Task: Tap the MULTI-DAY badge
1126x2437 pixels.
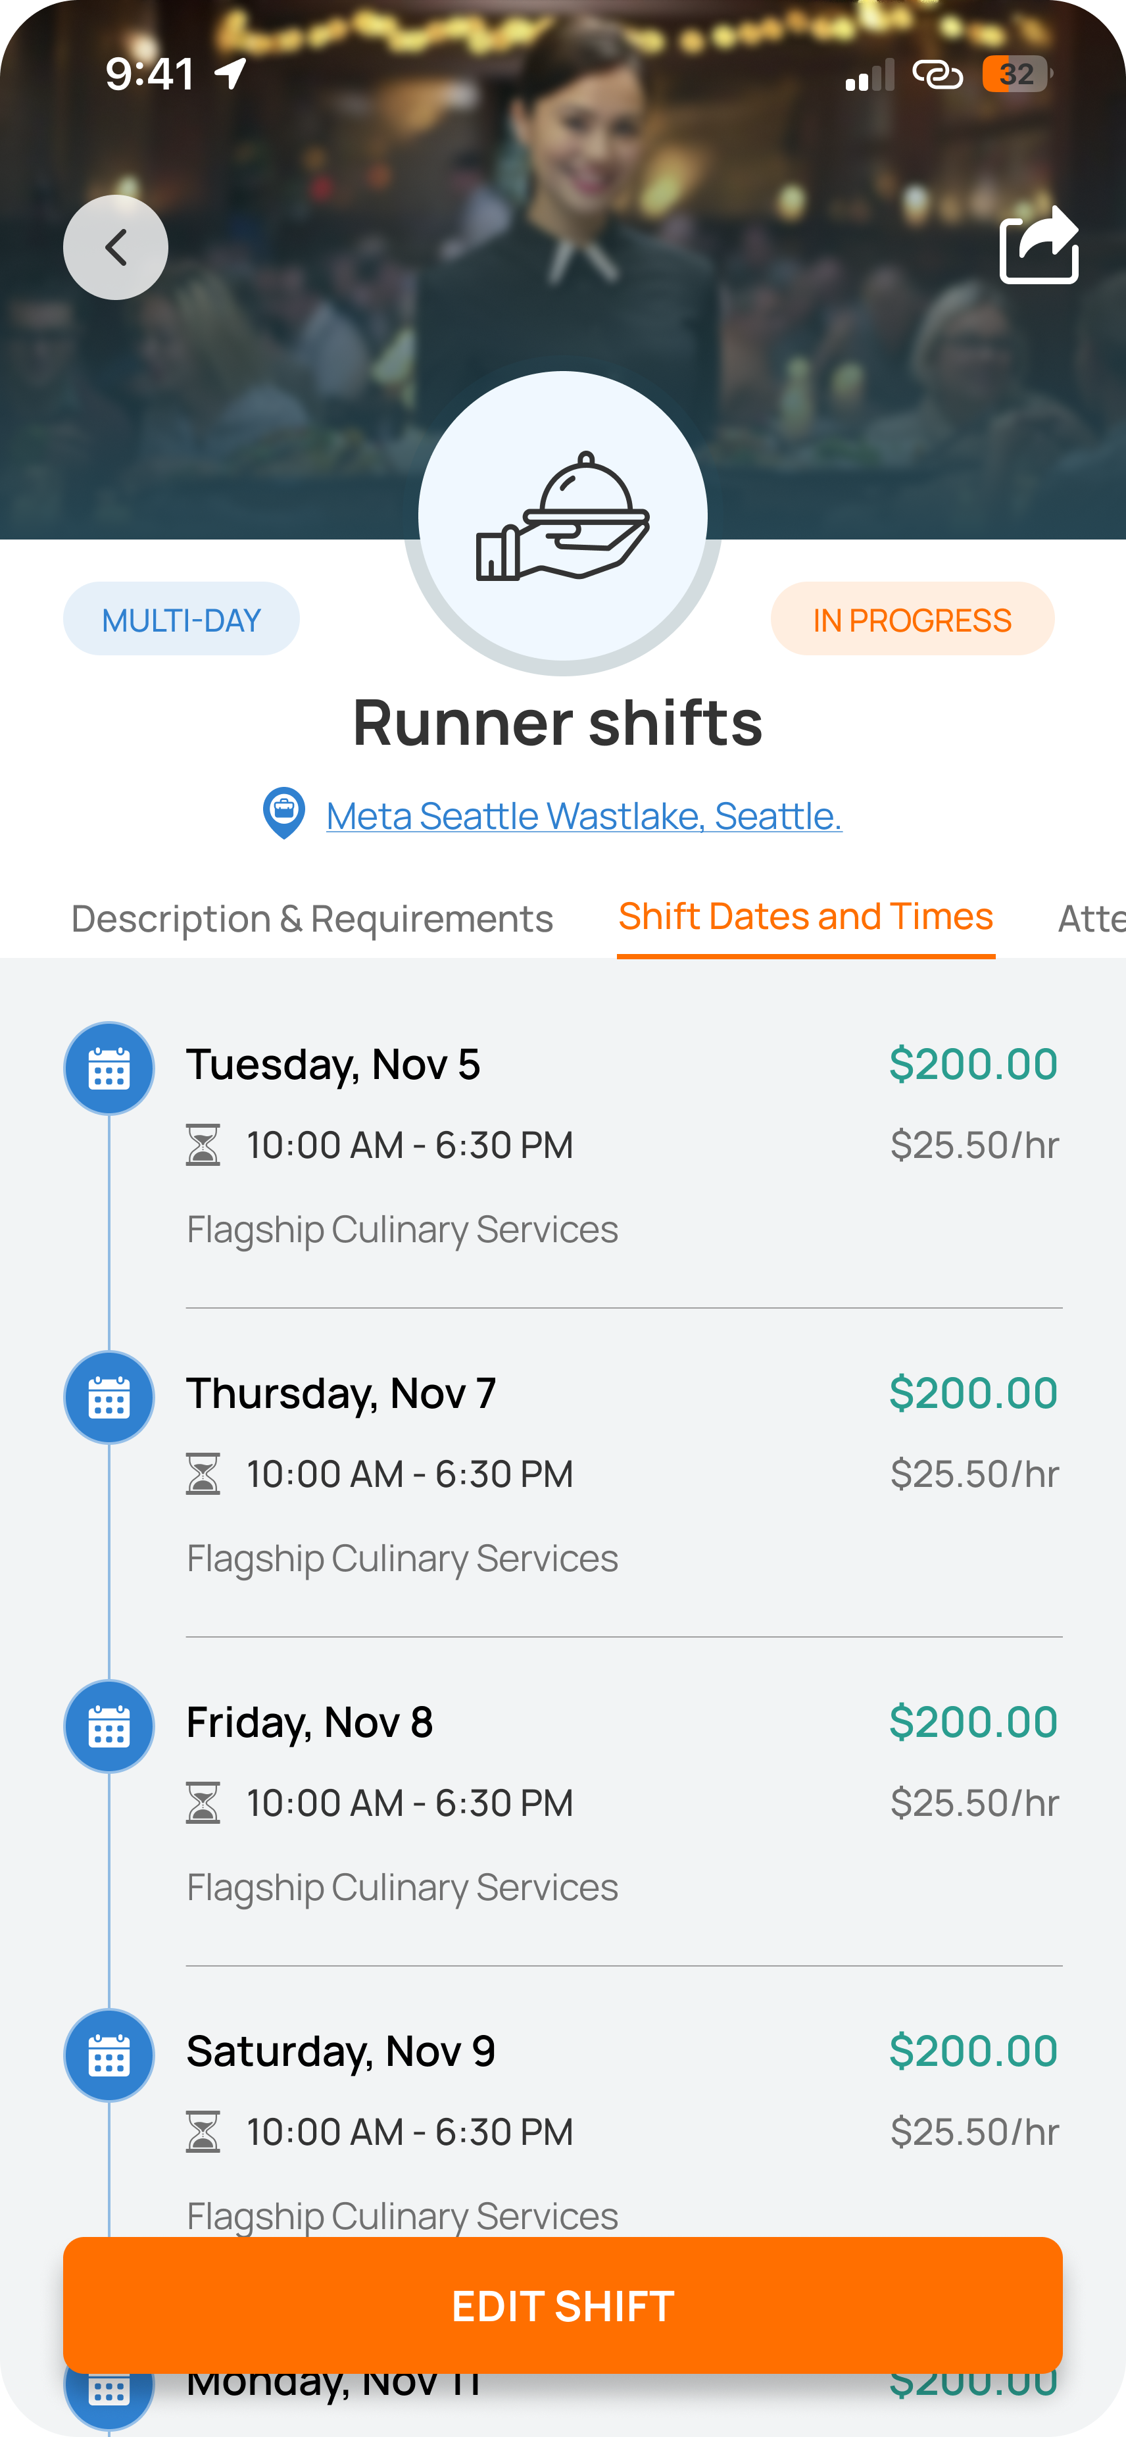Action: [x=182, y=618]
